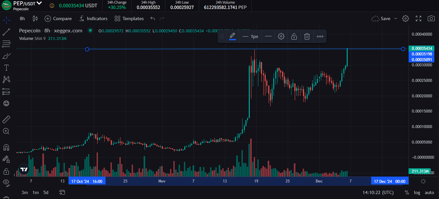Viewport: 439px width, 199px height.
Task: Select the zoom in tool
Action: coord(6,131)
